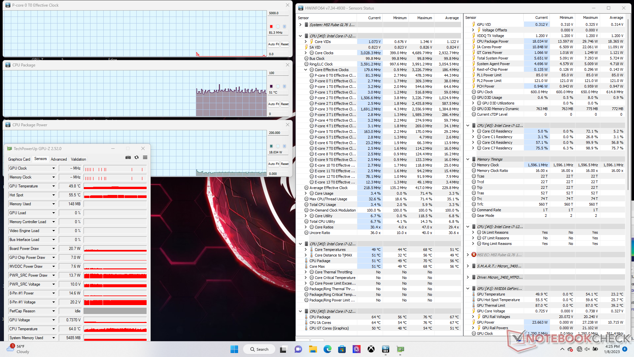Click Reset on CPU Package graph
The height and width of the screenshot is (357, 634).
pos(285,104)
